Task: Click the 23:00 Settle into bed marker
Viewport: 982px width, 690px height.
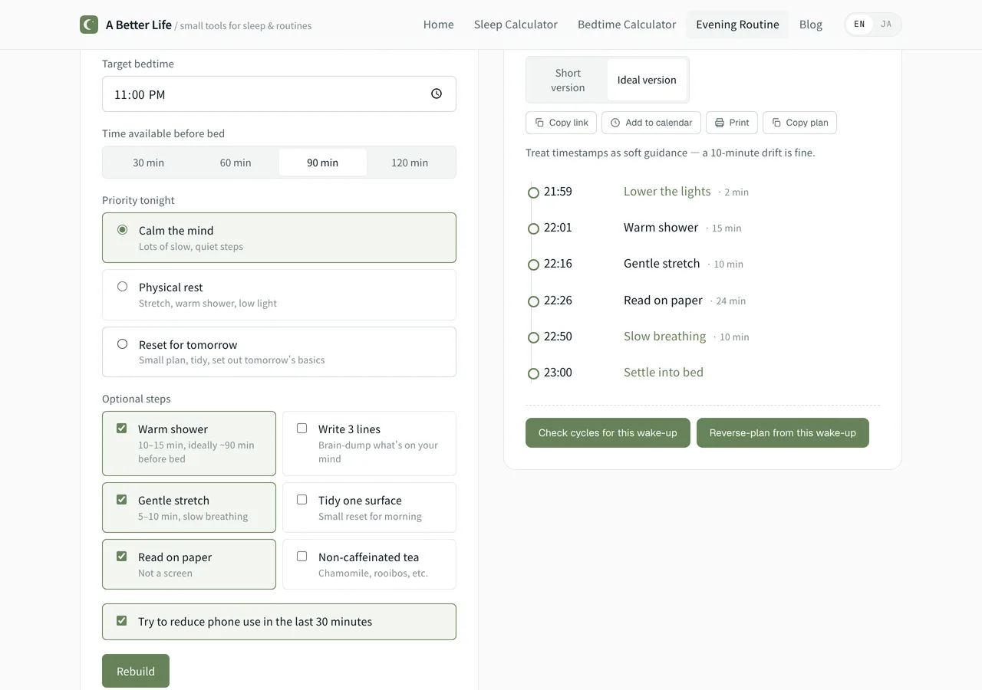Action: (533, 373)
